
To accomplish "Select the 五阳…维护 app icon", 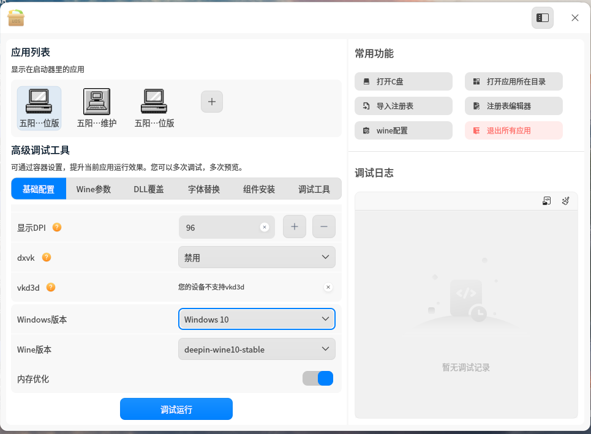I will [x=97, y=108].
